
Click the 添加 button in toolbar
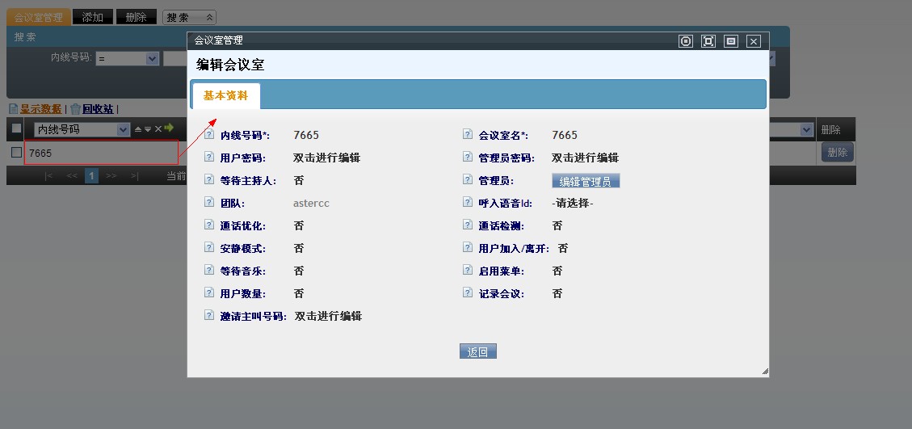(92, 17)
